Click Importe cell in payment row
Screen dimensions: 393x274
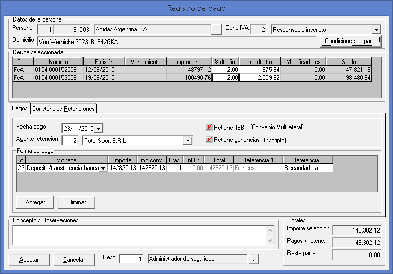(122, 168)
